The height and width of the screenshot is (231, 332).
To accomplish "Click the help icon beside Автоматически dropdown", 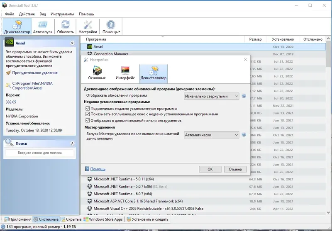I will [x=244, y=135].
